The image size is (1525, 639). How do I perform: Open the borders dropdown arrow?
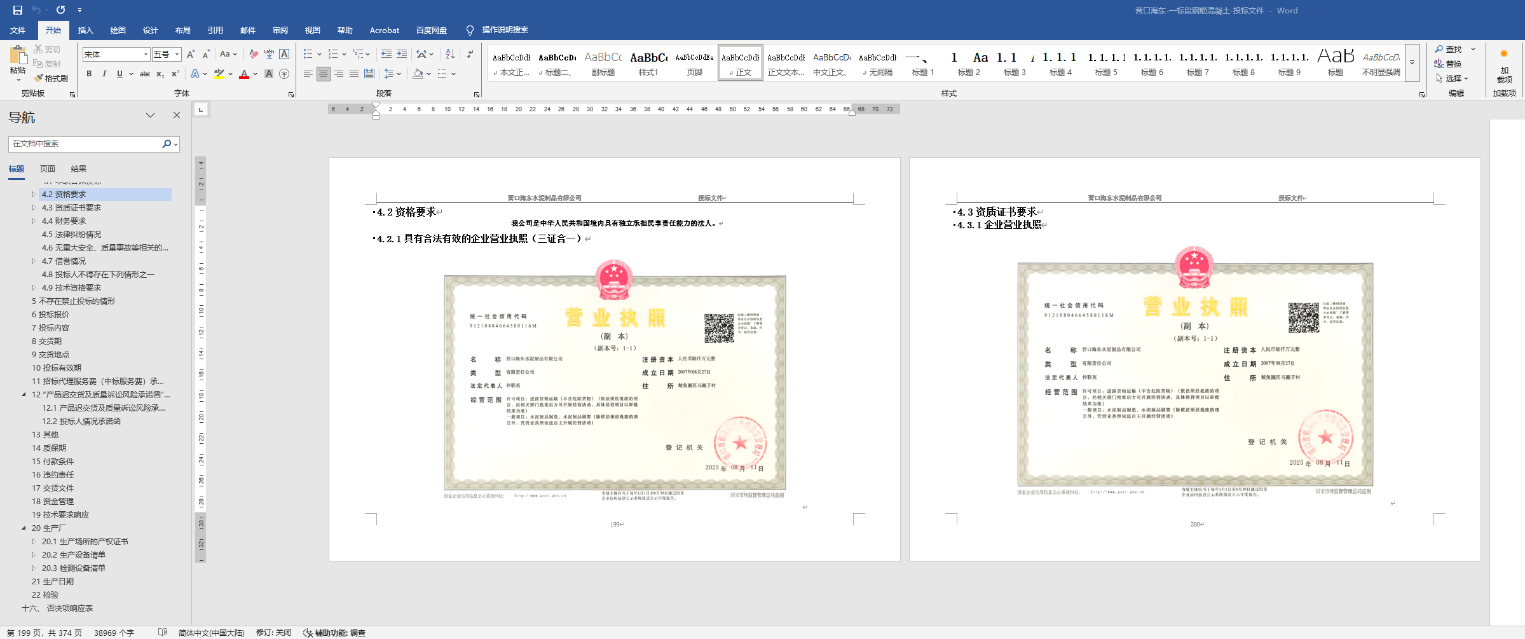[x=454, y=74]
